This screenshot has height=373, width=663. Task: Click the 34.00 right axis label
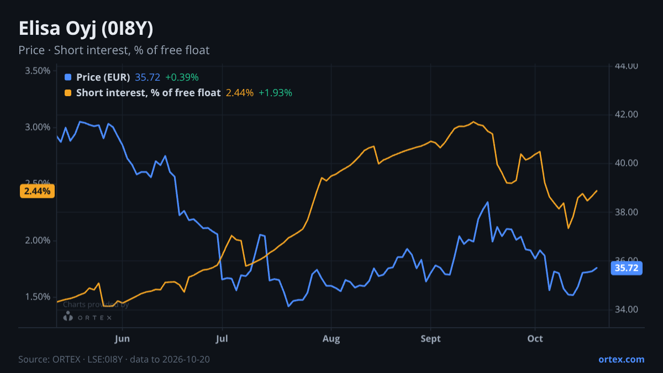pos(627,309)
